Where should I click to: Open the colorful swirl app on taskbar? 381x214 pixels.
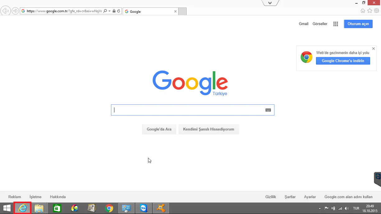(x=74, y=208)
